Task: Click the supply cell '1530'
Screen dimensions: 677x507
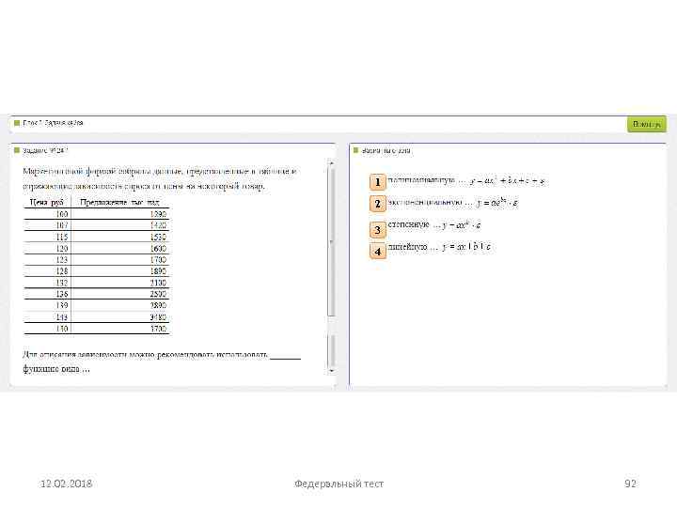Action: point(158,237)
